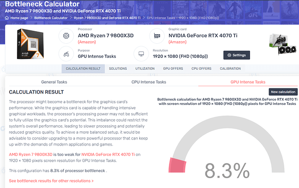Click Bottleneck Calculator breadcrumb link
299x188 pixels.
(x=52, y=18)
